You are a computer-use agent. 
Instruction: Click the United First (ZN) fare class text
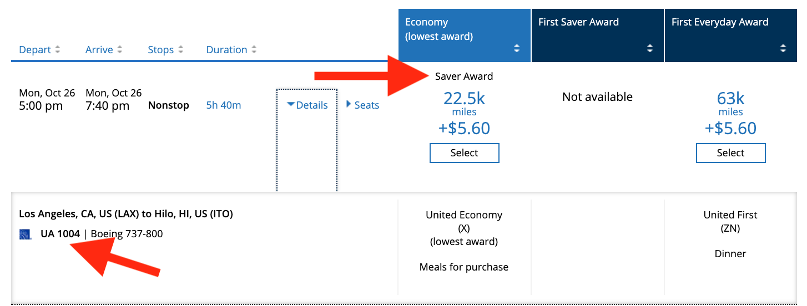[730, 222]
